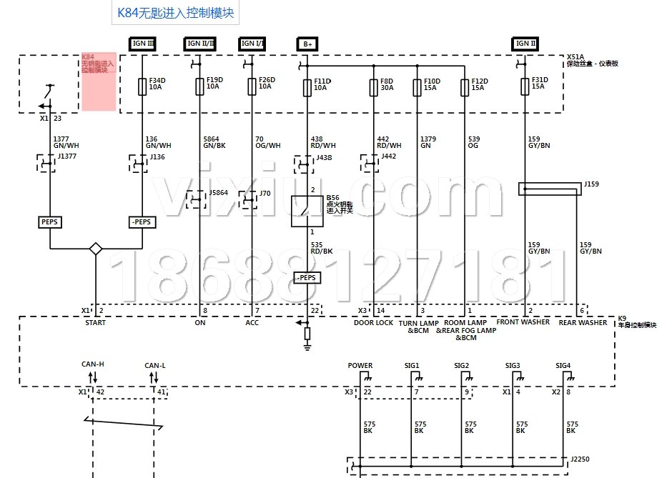Click the K84无匙进入控制模块 title tab

pos(176,13)
